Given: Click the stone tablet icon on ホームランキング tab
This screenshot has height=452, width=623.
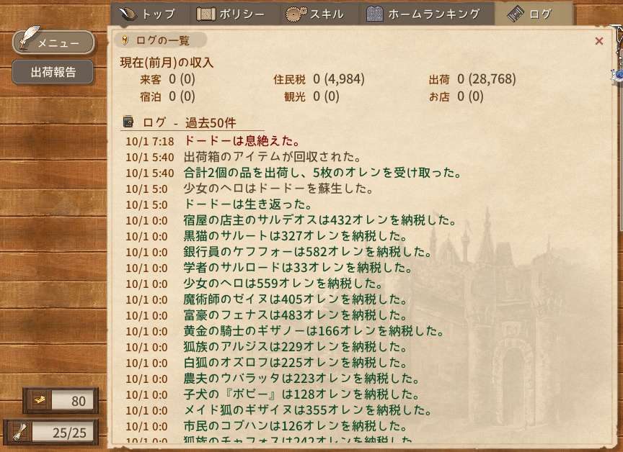Looking at the screenshot, I should click(374, 14).
